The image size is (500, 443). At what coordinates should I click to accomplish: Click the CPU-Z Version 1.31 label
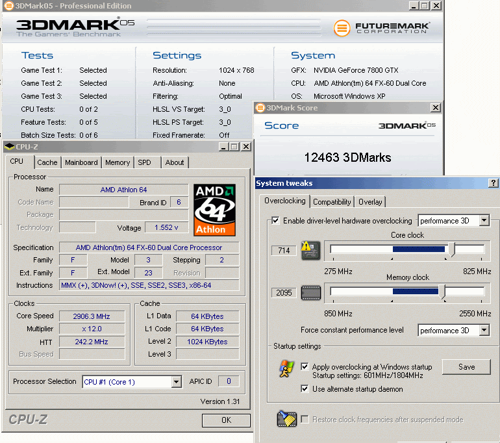pos(219,401)
